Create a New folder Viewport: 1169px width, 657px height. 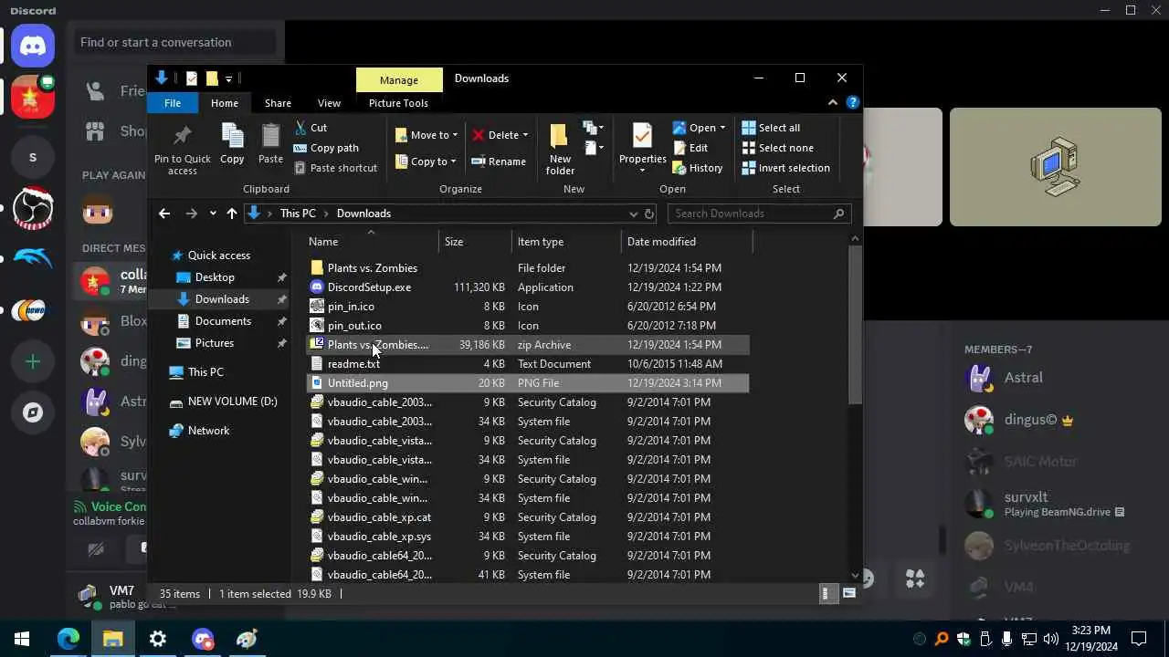pyautogui.click(x=560, y=149)
